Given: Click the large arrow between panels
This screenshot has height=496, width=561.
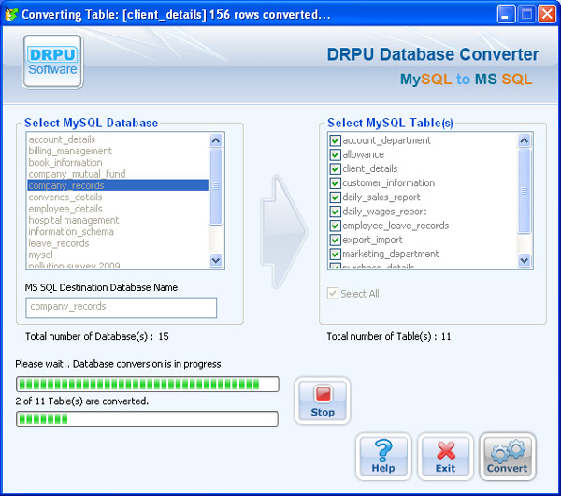Looking at the screenshot, I should coord(283,232).
